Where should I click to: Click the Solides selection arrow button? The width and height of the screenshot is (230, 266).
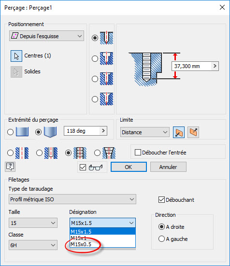coord(16,72)
